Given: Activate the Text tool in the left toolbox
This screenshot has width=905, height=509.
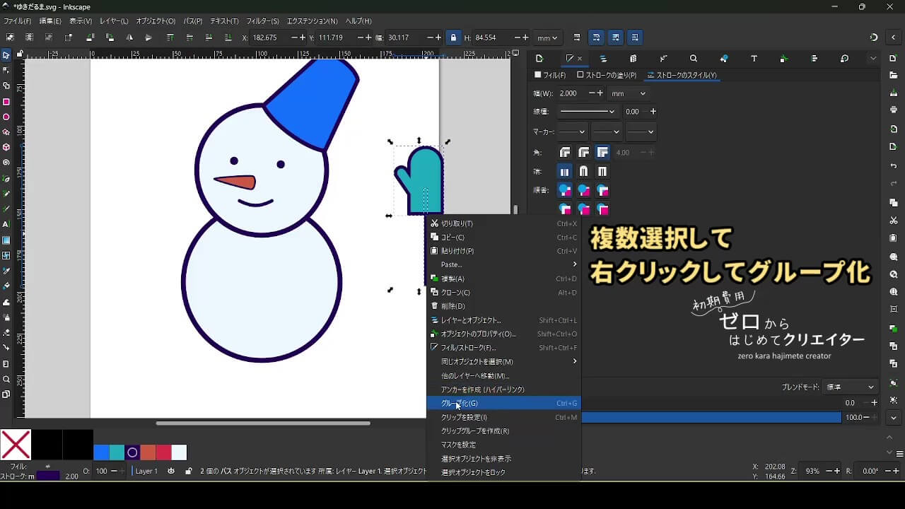Looking at the screenshot, I should pos(6,224).
